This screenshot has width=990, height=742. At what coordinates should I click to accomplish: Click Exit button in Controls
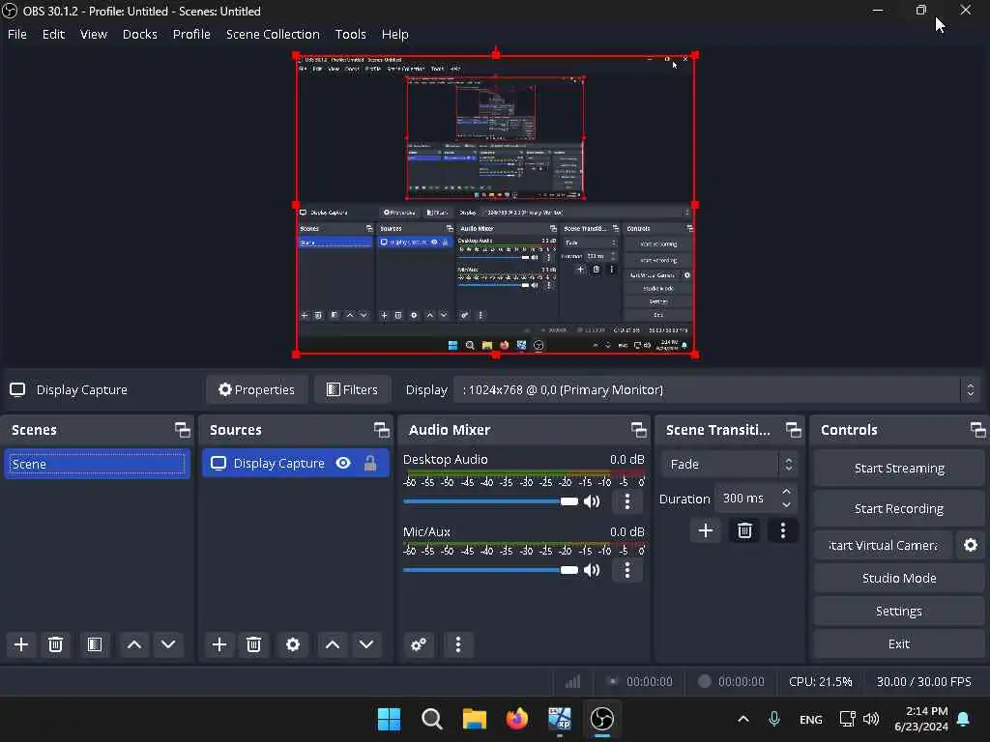coord(899,643)
